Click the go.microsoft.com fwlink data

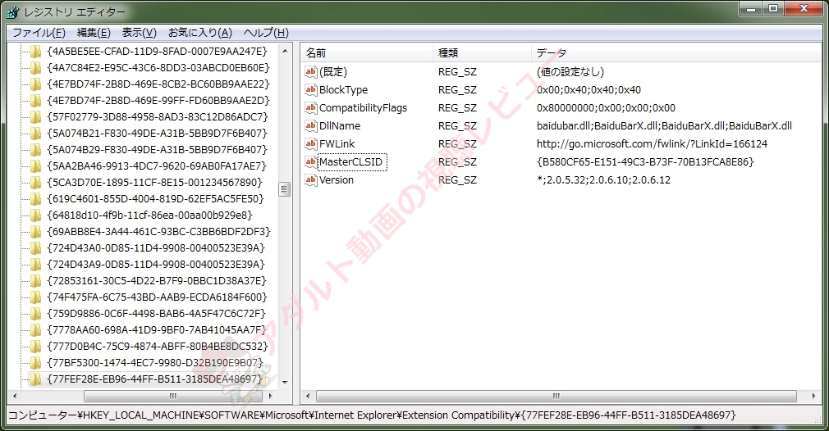(652, 143)
